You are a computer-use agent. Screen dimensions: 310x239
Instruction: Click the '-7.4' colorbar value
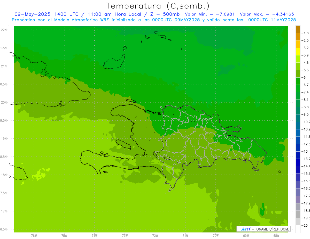[305, 92]
